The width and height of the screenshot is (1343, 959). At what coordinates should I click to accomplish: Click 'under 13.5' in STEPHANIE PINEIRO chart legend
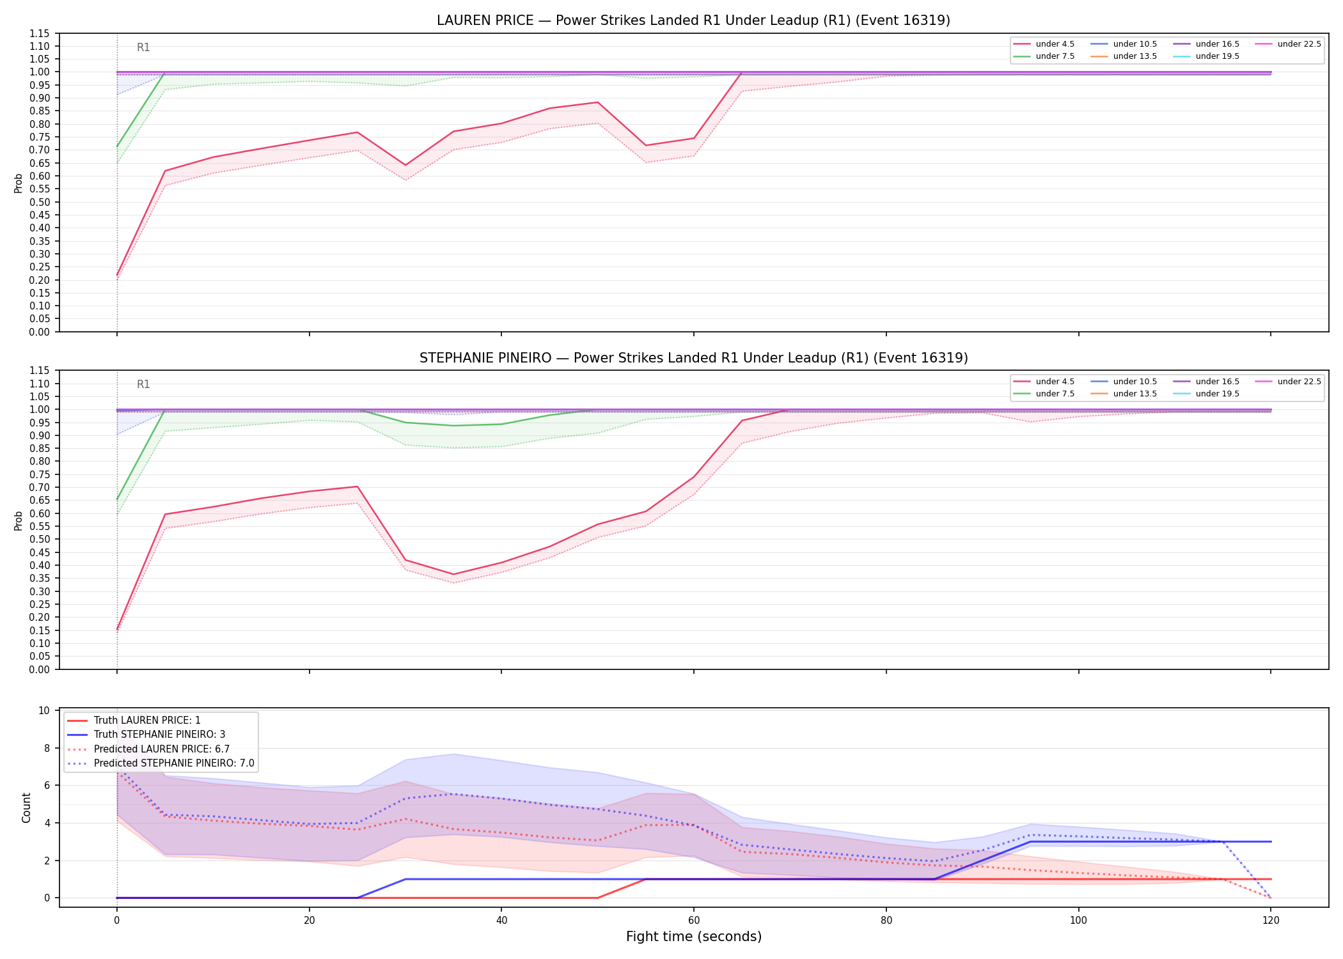point(1124,394)
